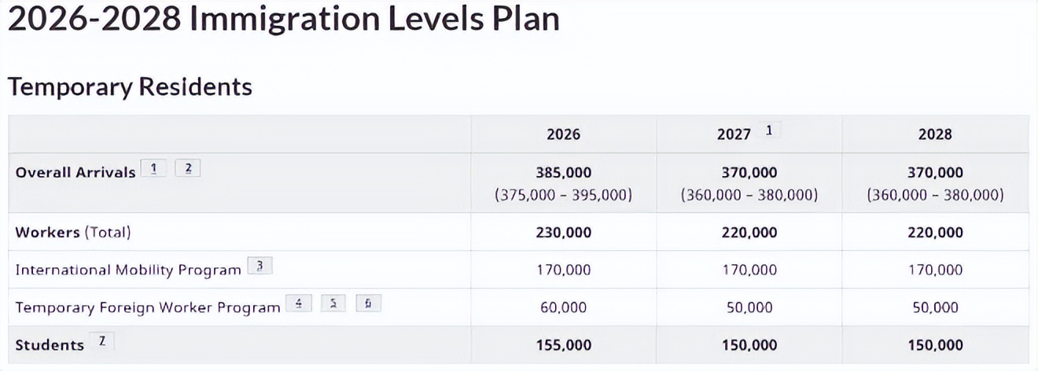The height and width of the screenshot is (371, 1038).
Task: Click the Overall Arrivals row label
Action: point(75,173)
